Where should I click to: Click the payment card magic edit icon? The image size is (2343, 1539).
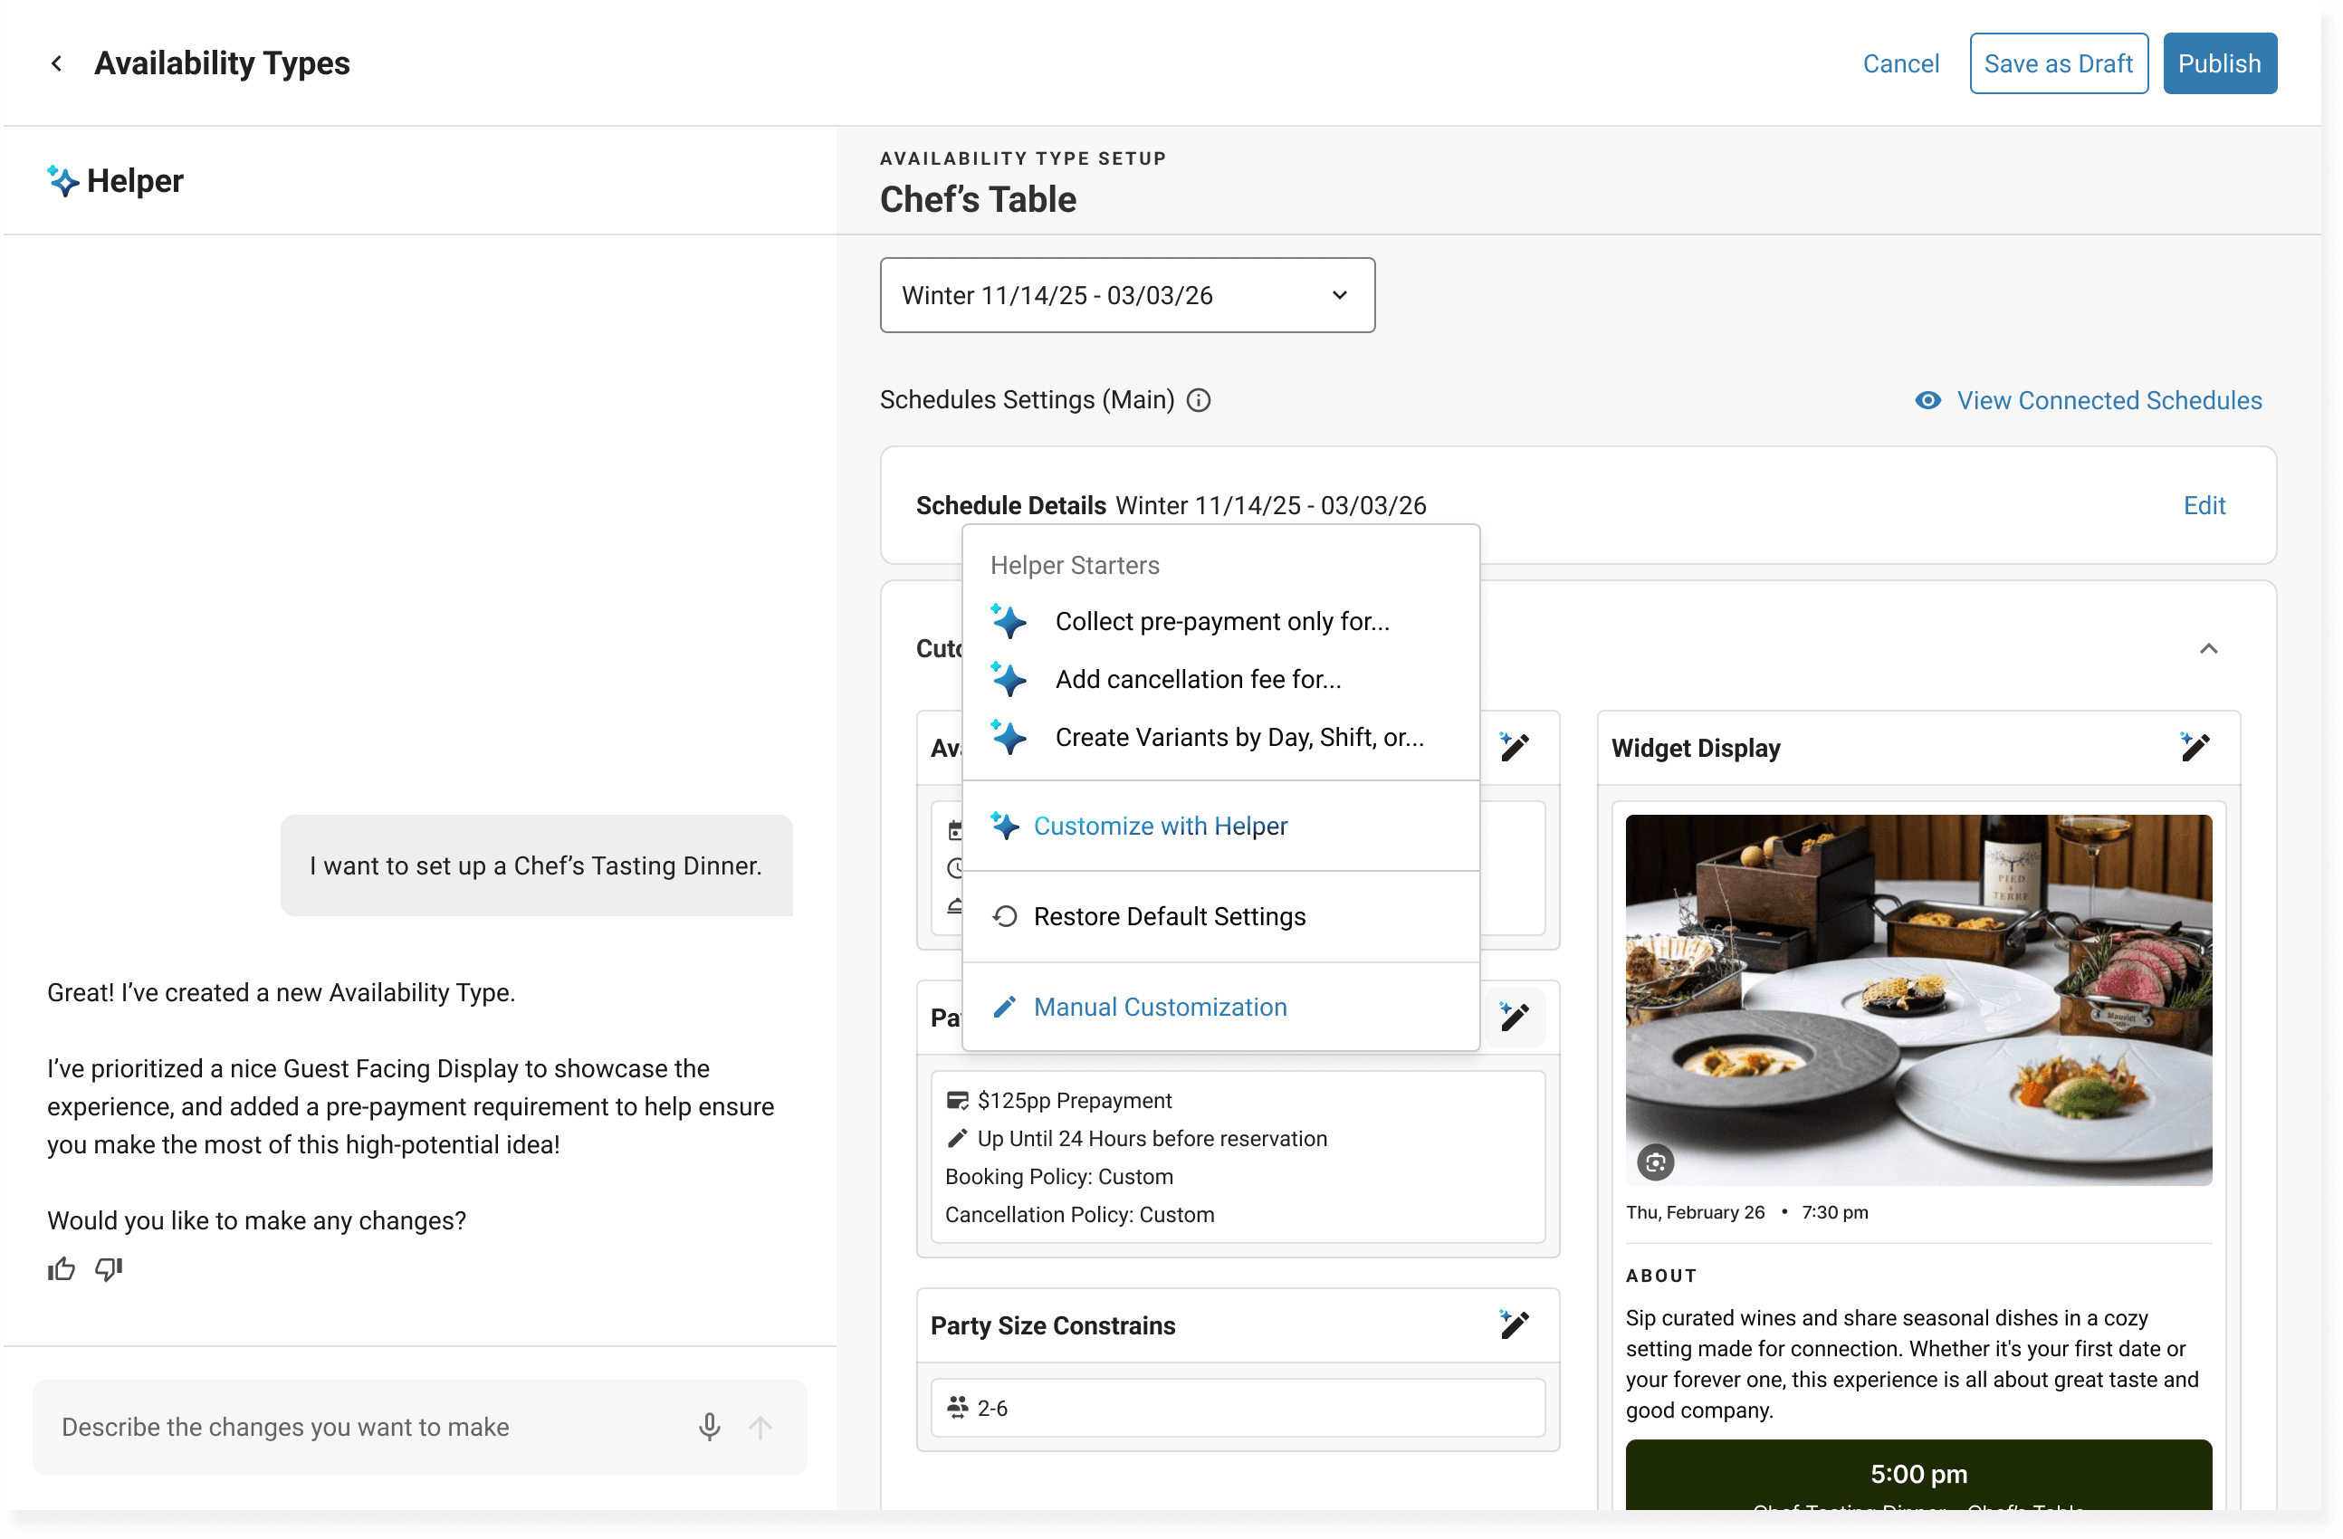click(1513, 1016)
